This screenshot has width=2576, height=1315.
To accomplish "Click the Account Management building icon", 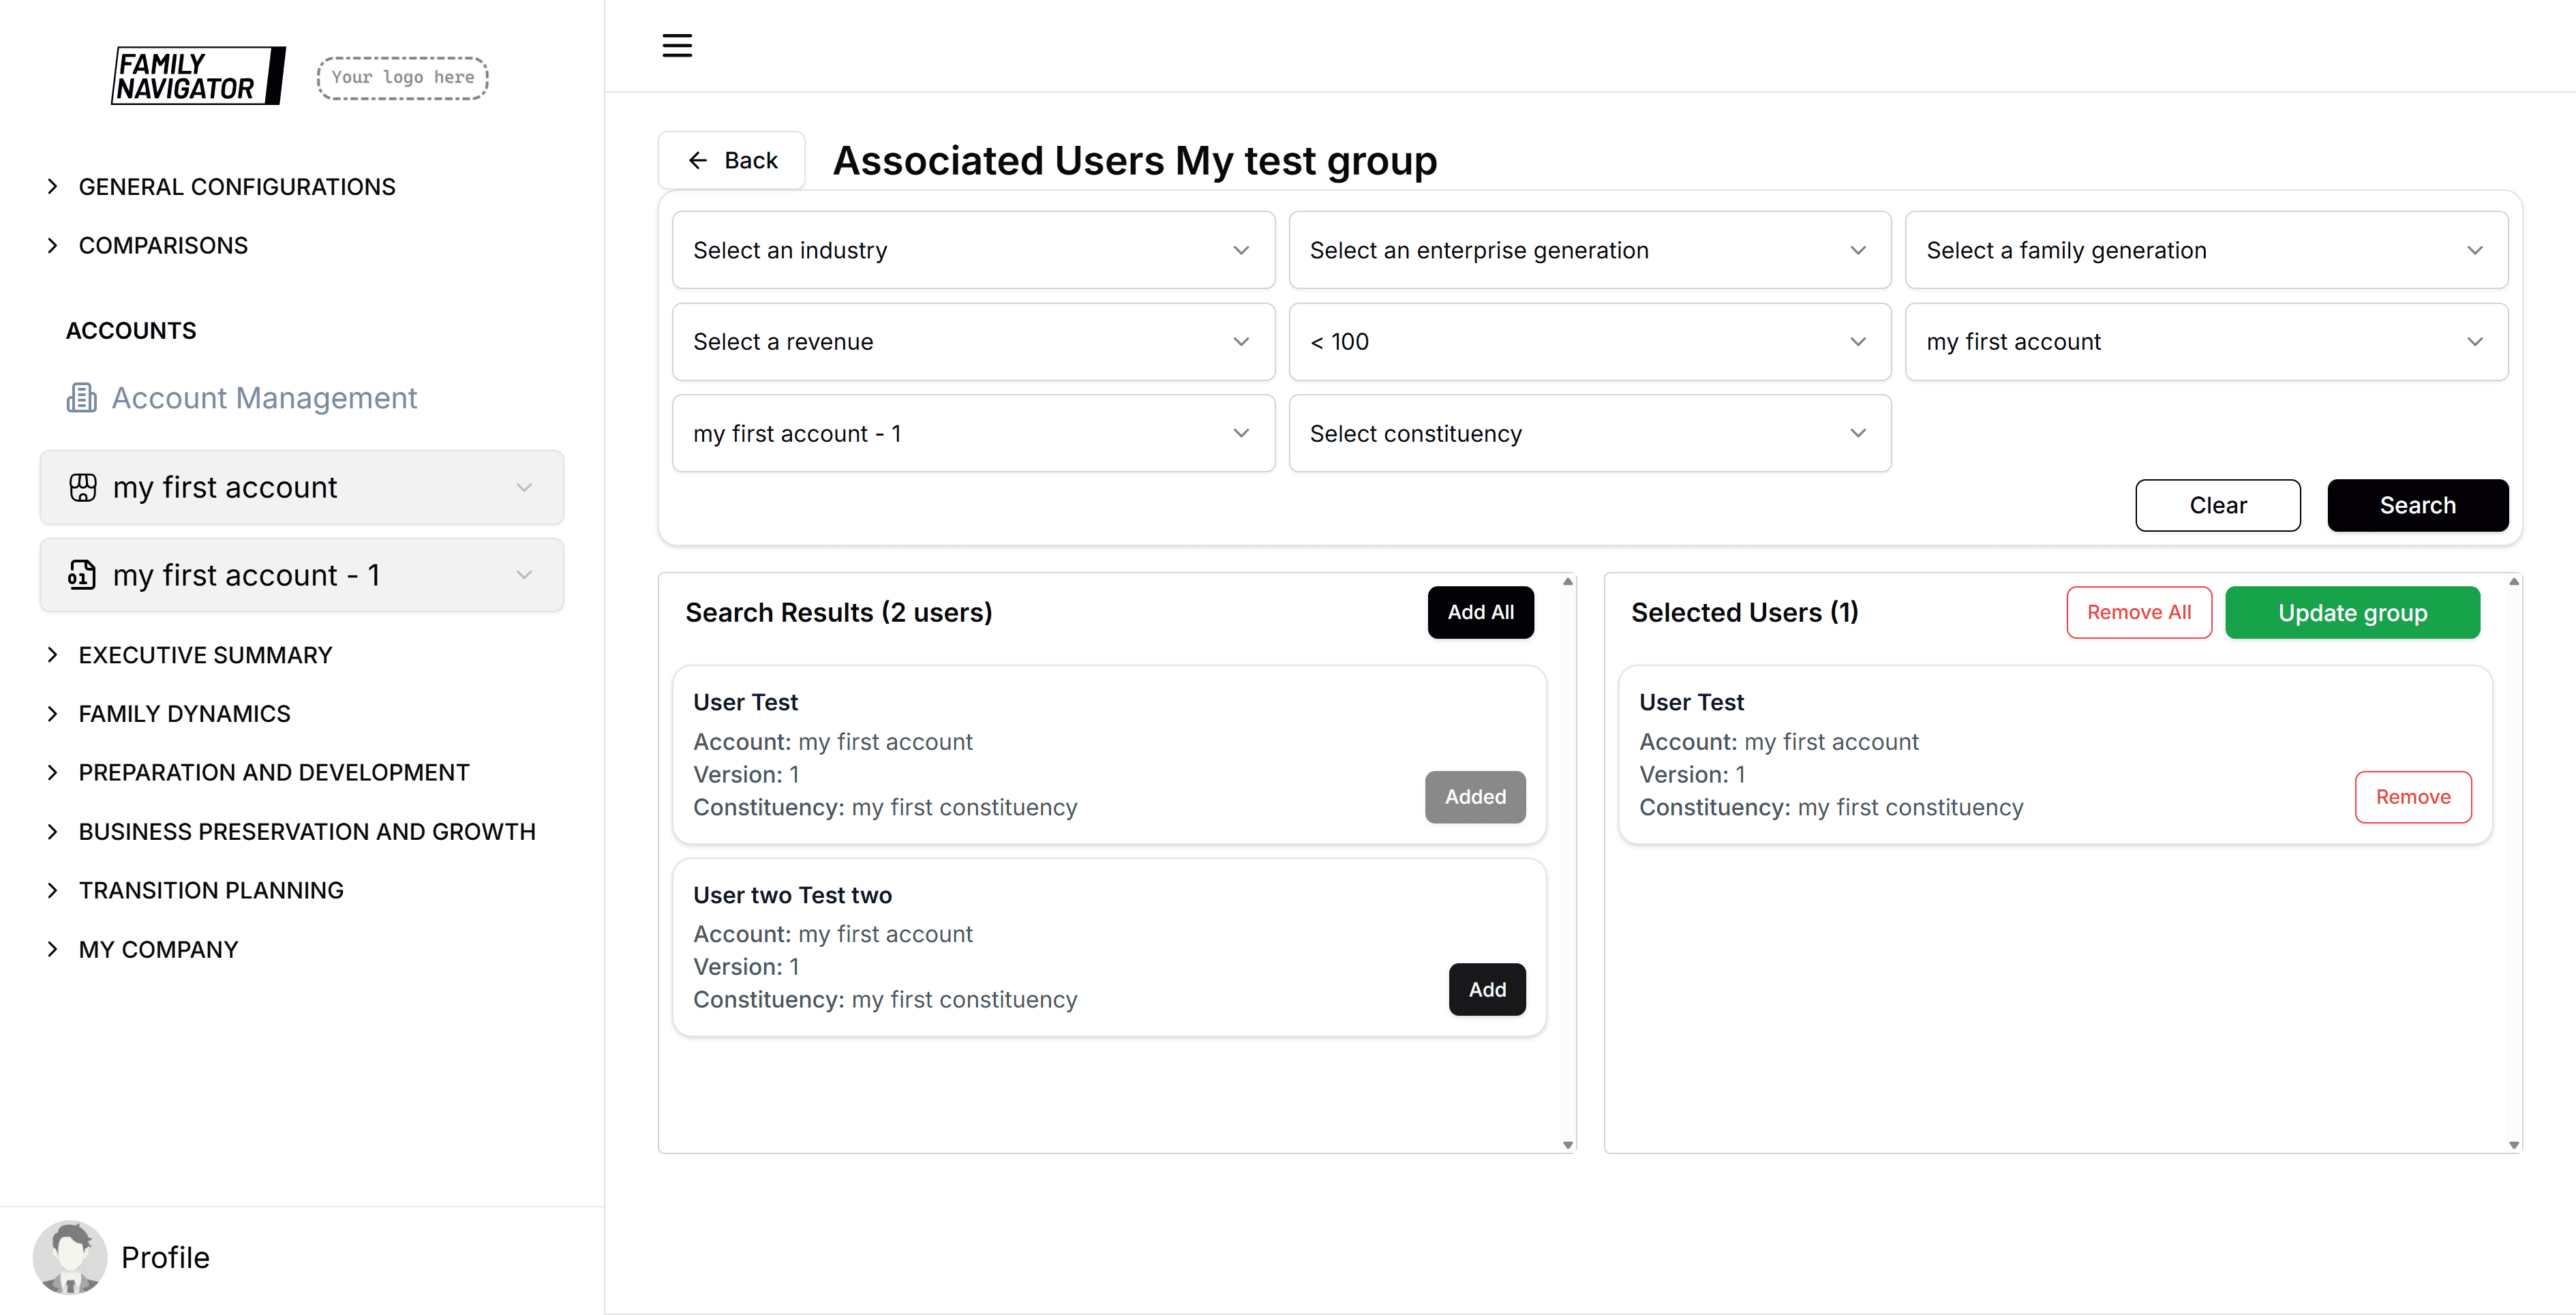I will tap(81, 397).
